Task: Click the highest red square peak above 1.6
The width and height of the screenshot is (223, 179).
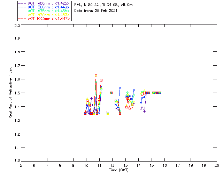Action: (96, 76)
